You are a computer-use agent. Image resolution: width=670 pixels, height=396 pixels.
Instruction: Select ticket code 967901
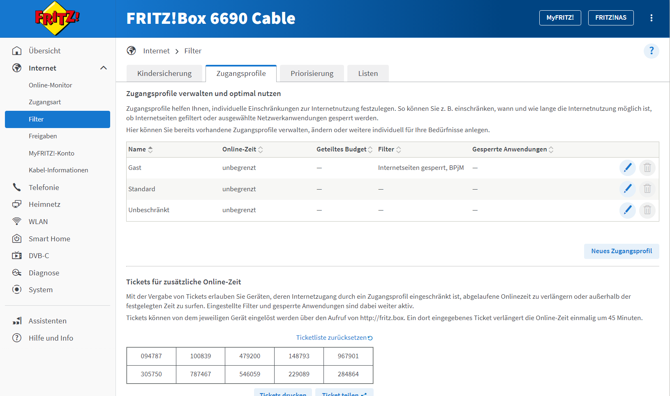(x=348, y=356)
